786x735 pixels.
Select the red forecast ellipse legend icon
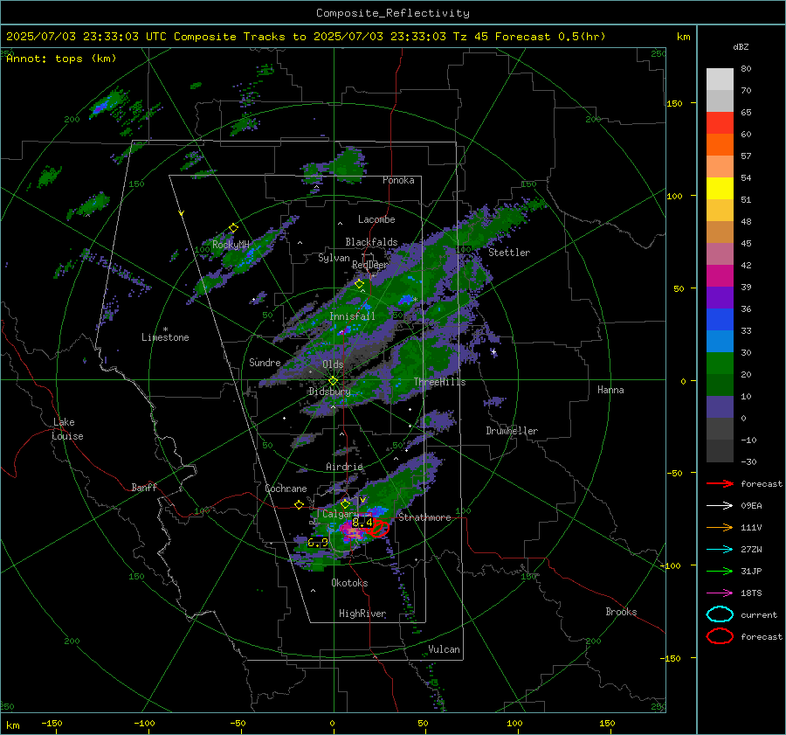(720, 636)
